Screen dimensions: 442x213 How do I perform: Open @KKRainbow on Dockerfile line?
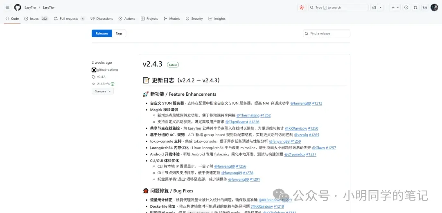262,206
